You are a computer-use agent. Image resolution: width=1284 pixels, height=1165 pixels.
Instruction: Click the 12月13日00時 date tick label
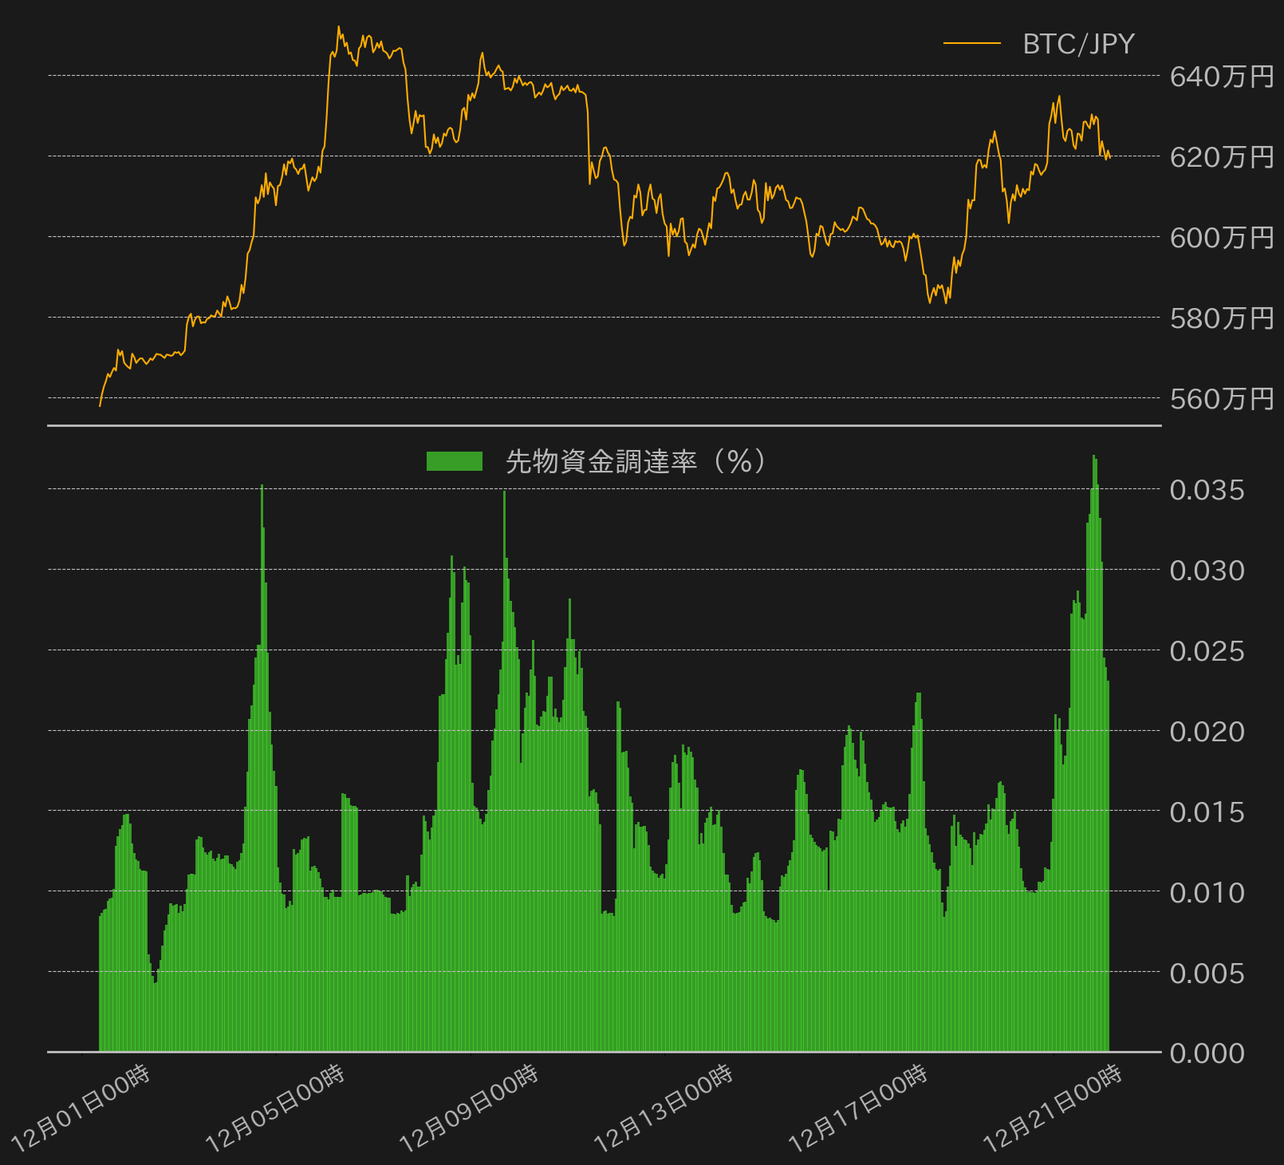(664, 1108)
